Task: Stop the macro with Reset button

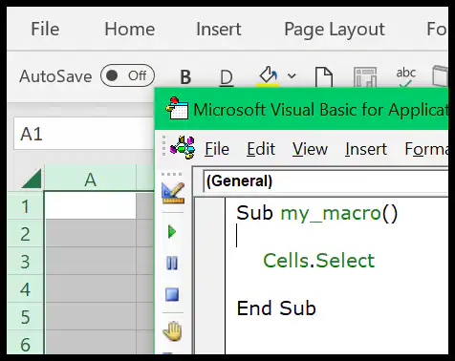Action: point(172,294)
